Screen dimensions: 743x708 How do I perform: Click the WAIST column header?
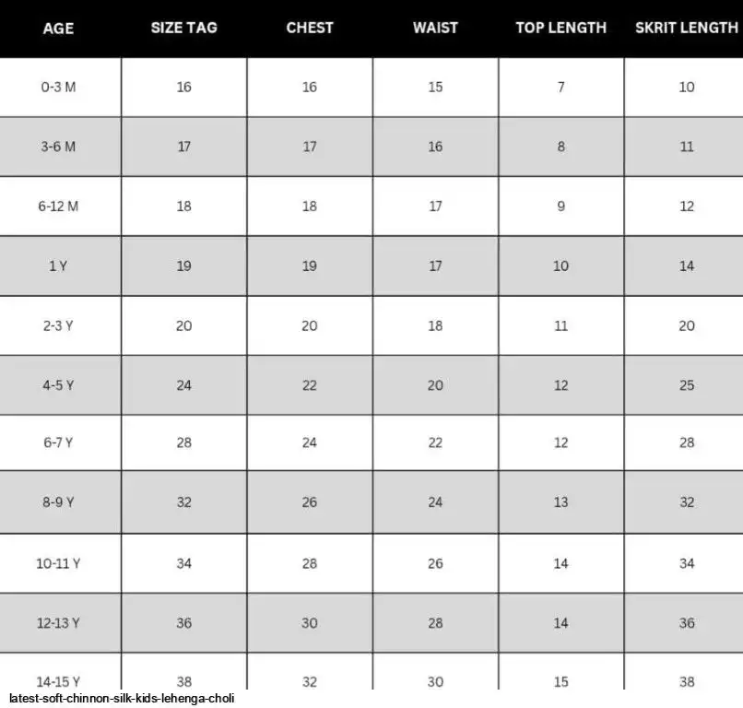[435, 28]
